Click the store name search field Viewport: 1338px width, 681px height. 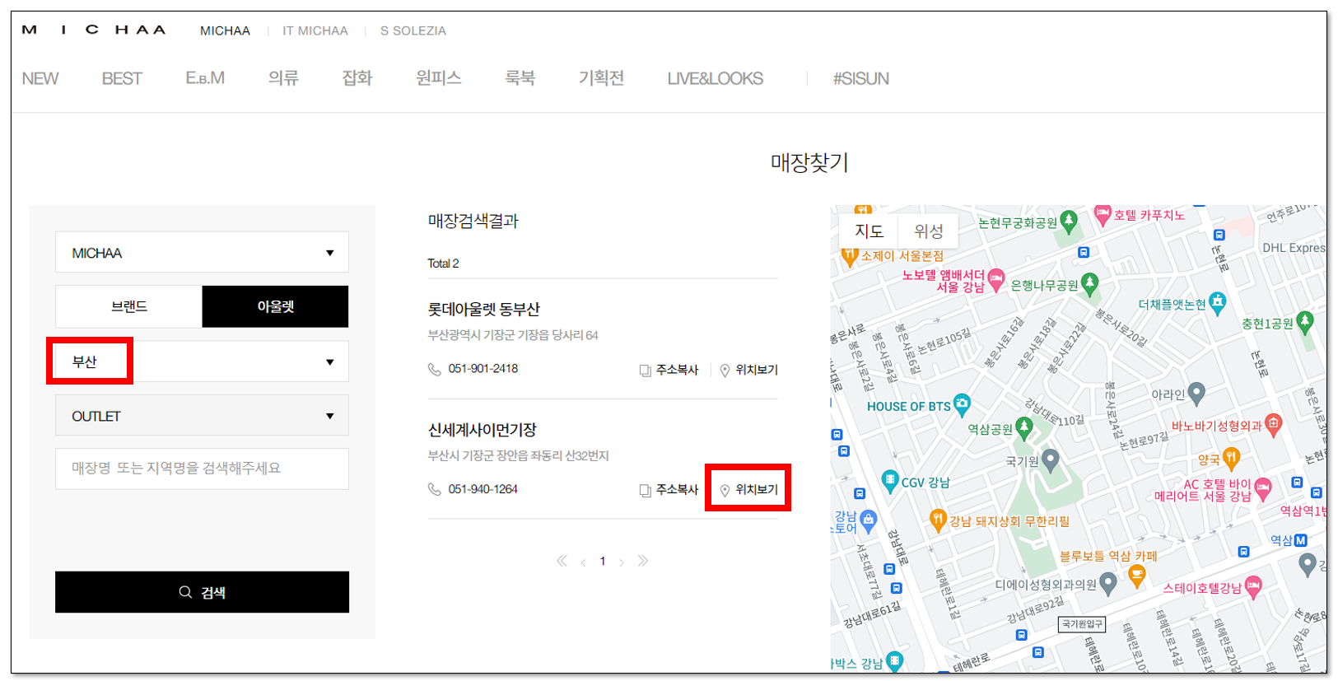(x=202, y=469)
